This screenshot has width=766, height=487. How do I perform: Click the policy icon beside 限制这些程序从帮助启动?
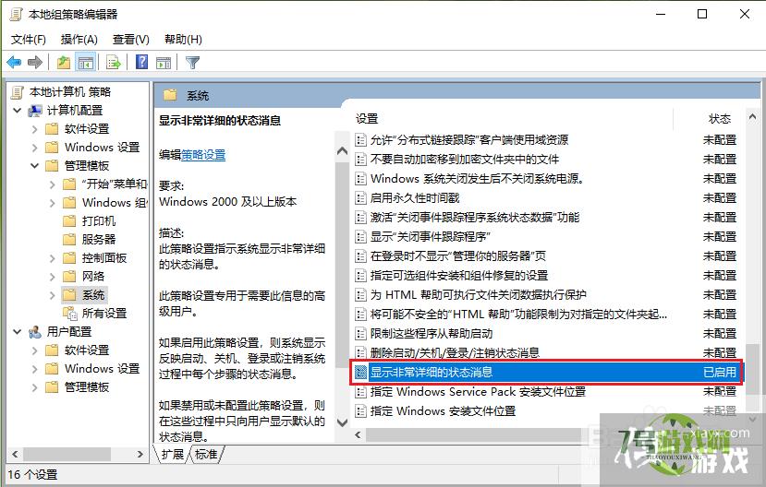click(x=360, y=334)
